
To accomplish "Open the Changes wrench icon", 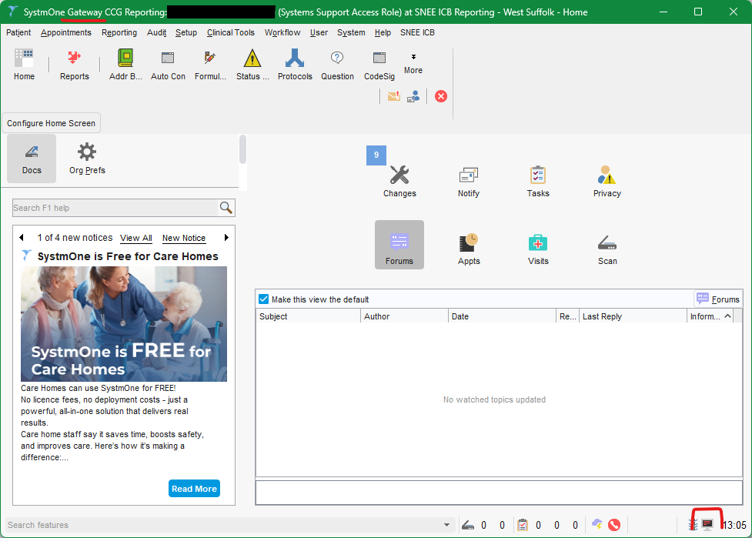I will click(x=399, y=181).
